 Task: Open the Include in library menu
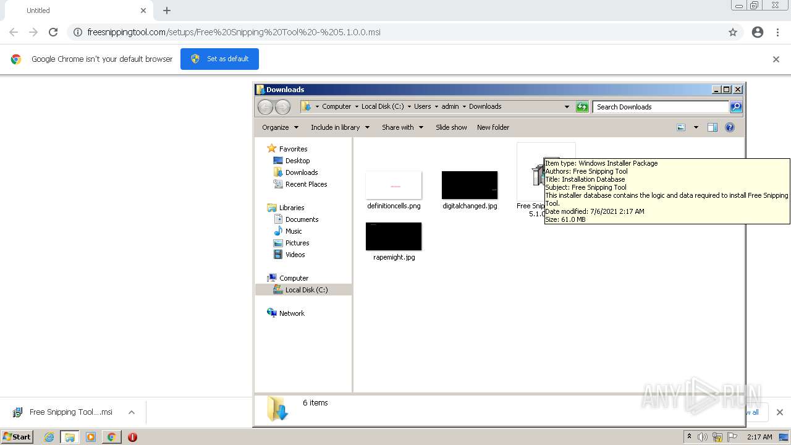coord(340,127)
